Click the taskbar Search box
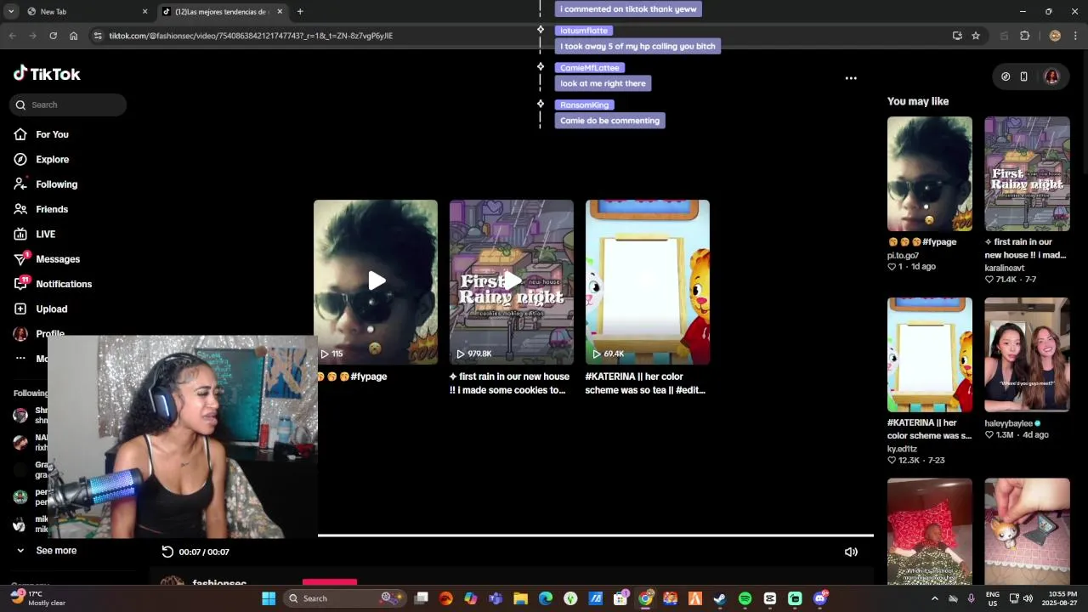This screenshot has width=1088, height=612. (x=344, y=598)
